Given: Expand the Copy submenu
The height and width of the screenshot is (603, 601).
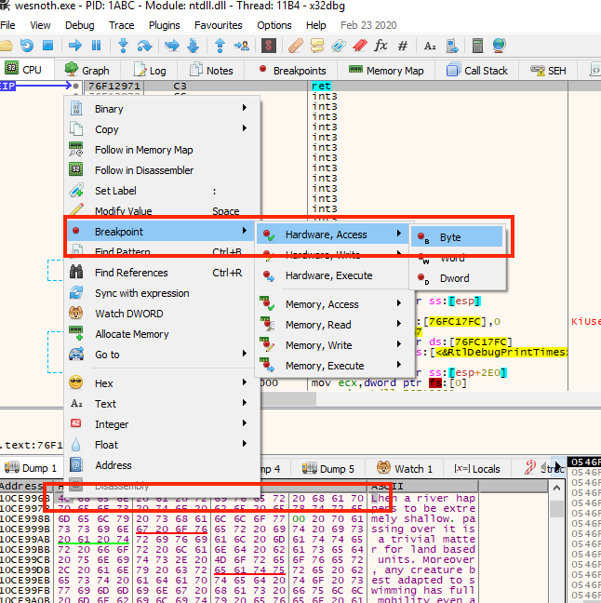Looking at the screenshot, I should [162, 129].
